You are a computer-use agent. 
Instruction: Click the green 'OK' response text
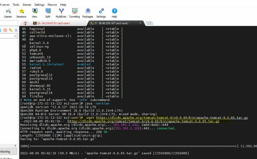pos(105,132)
